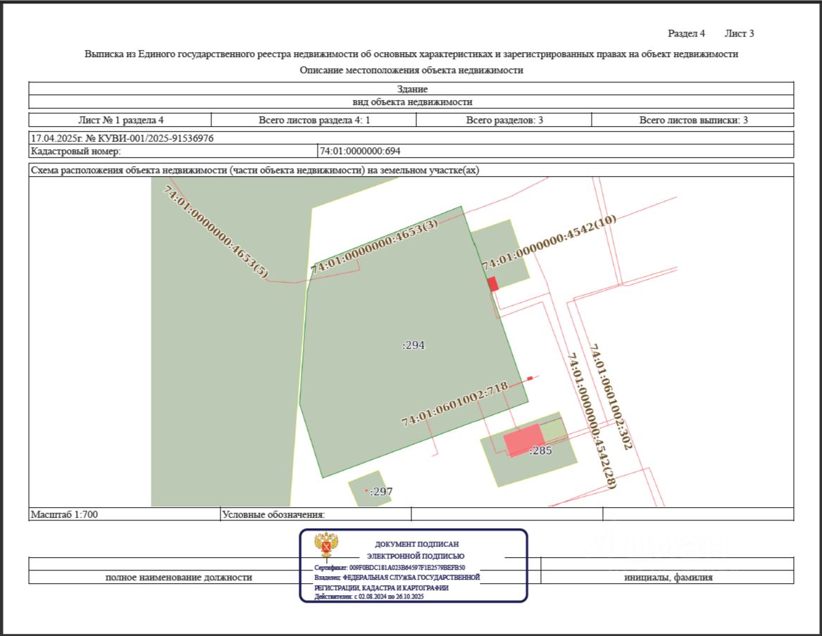Click "инициалы, фамилия" footer cell
Image resolution: width=822 pixels, height=636 pixels.
[x=668, y=578]
